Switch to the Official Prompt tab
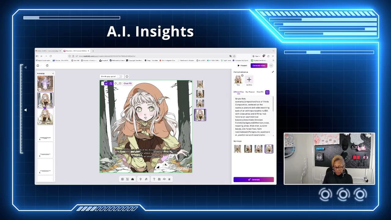Screen dimensions: 391x220 point(239,92)
